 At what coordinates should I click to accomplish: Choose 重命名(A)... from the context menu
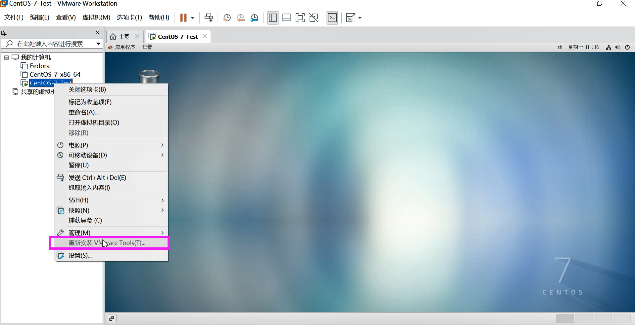(111, 112)
